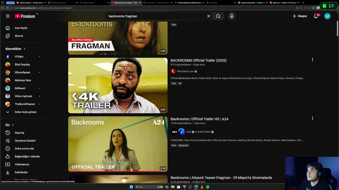
Task: Run search with the magnifier button
Action: pos(218,16)
